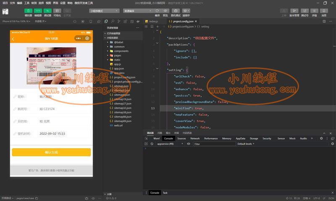
Task: Expand the pages folder
Action: pyautogui.click(x=108, y=55)
